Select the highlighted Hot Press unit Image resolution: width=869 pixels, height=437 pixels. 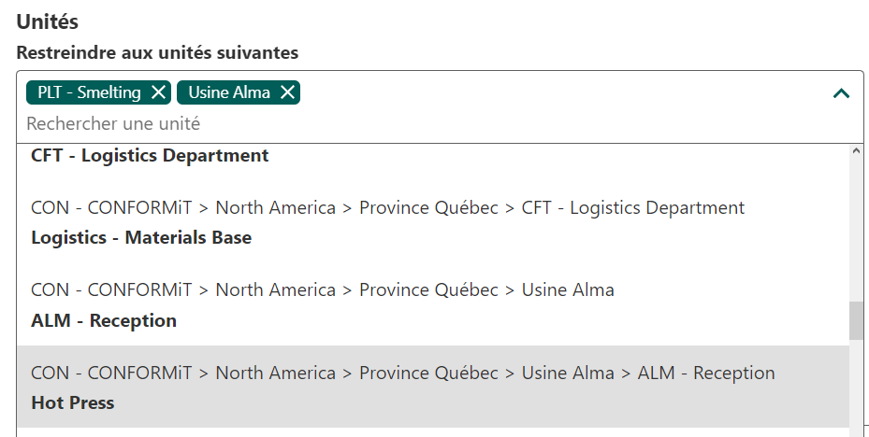pos(73,403)
